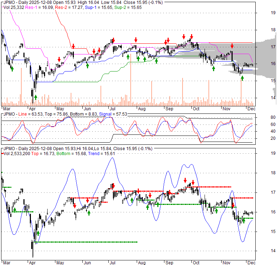Click the green buy arrow in March on top chart
277x265 pixels.
click(x=12, y=69)
